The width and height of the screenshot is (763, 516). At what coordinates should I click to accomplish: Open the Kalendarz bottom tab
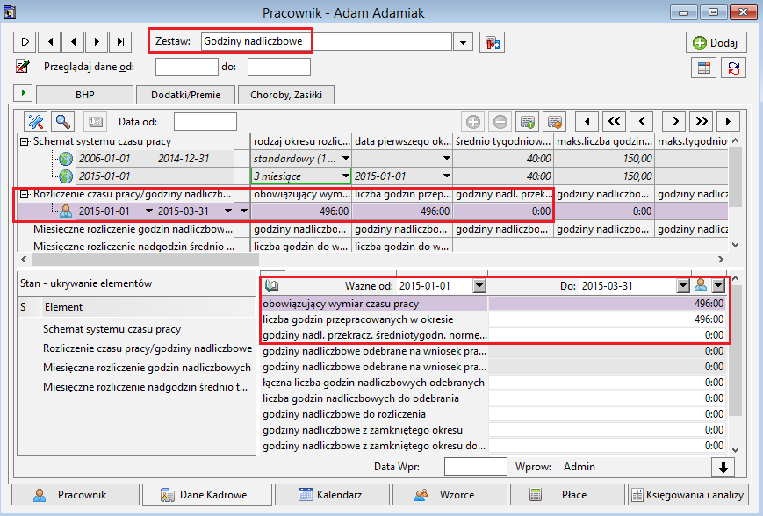[x=332, y=495]
